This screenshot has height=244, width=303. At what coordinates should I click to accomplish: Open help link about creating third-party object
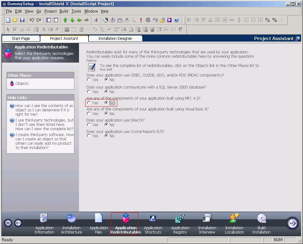(44, 141)
